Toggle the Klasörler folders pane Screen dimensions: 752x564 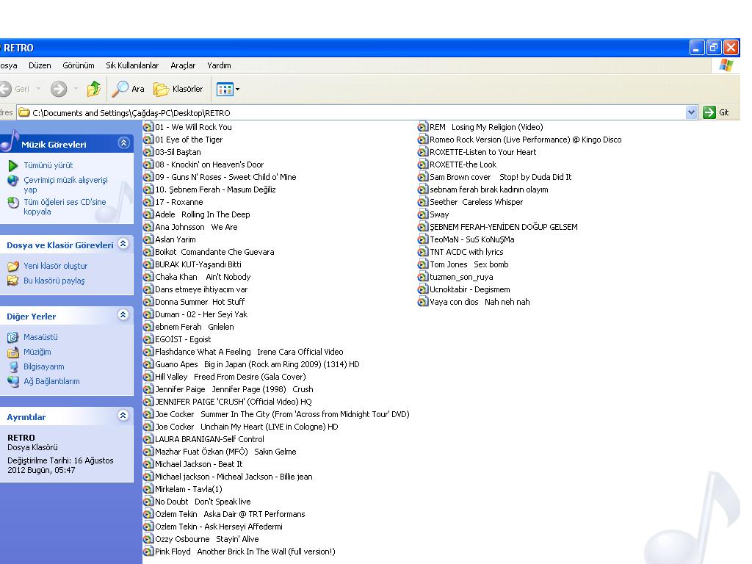178,89
